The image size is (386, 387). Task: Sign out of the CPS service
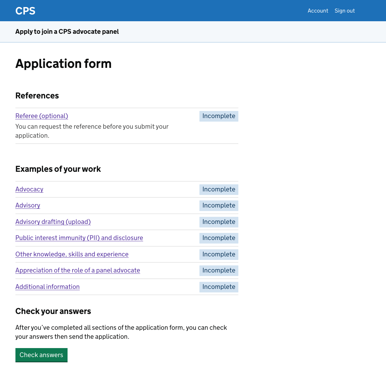point(345,11)
